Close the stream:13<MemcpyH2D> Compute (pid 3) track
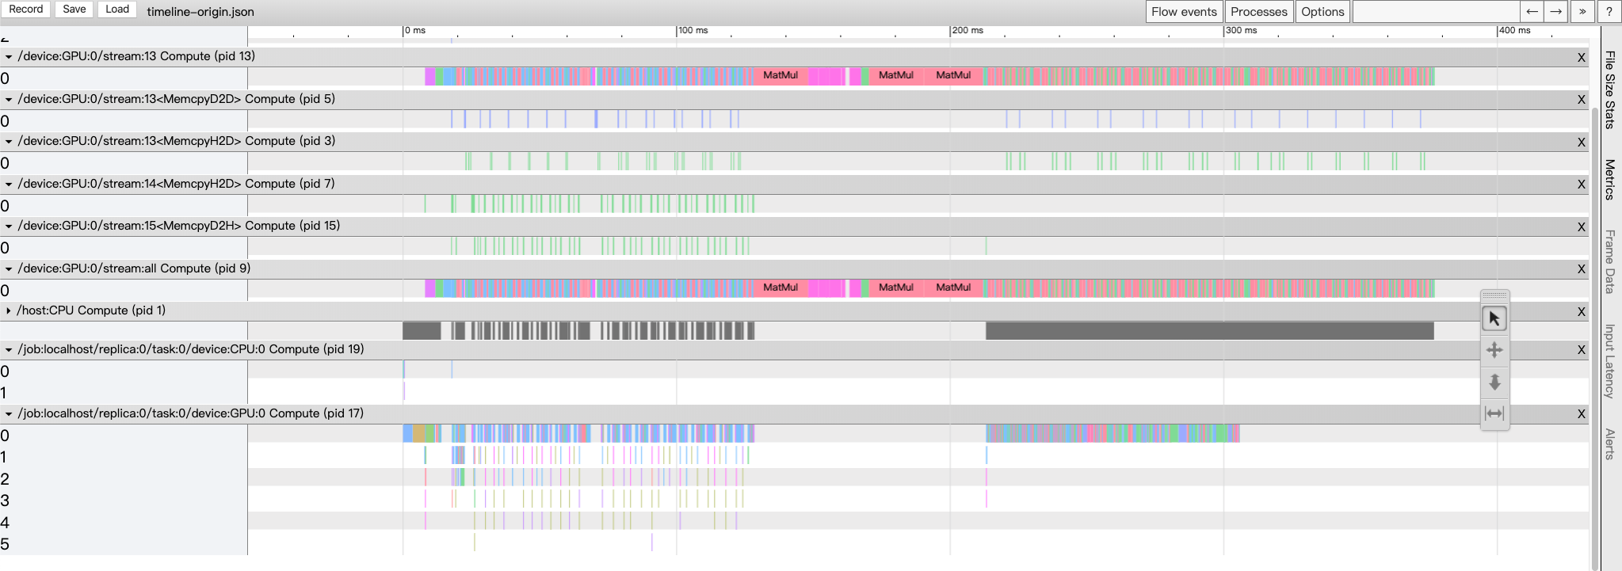The image size is (1622, 571). [1582, 142]
